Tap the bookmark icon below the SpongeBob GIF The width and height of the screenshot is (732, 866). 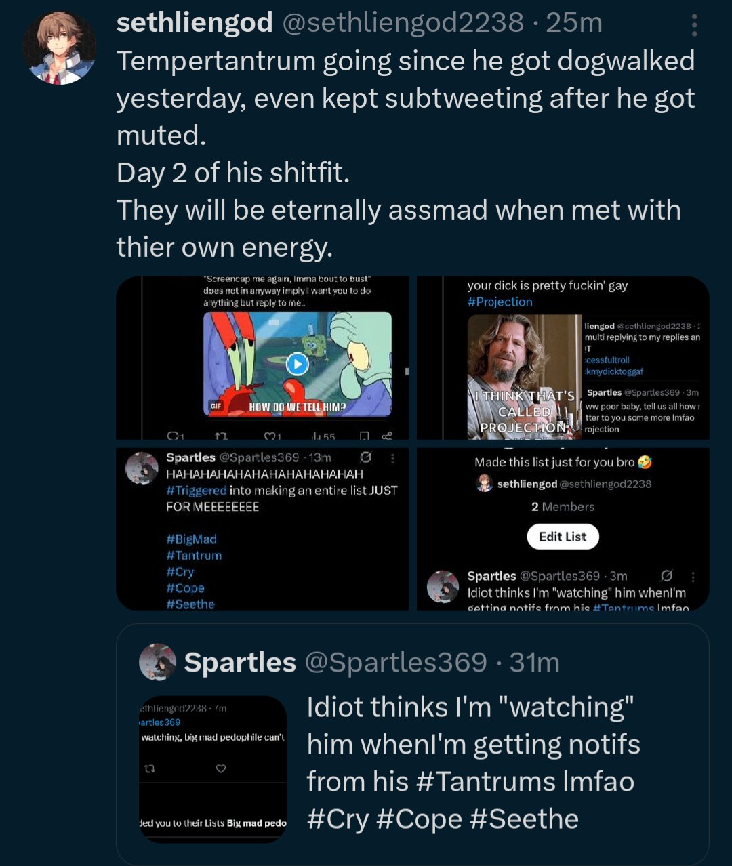tap(364, 436)
